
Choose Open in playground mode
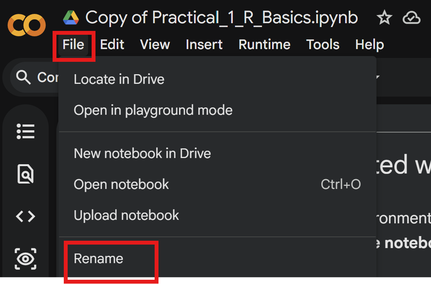click(153, 111)
